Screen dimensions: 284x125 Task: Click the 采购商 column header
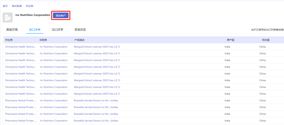(x=43, y=40)
